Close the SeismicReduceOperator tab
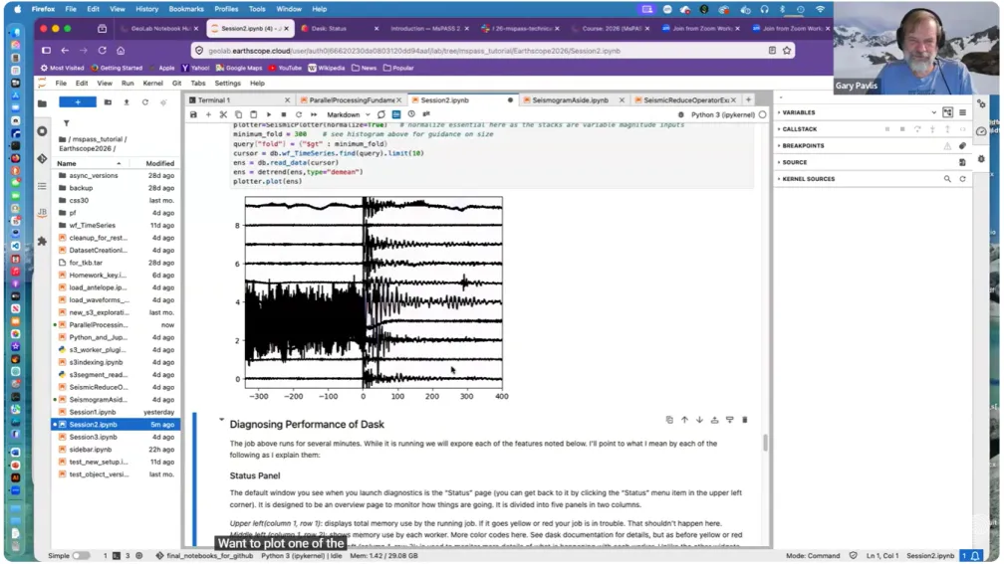This screenshot has height=564, width=1004. [733, 100]
